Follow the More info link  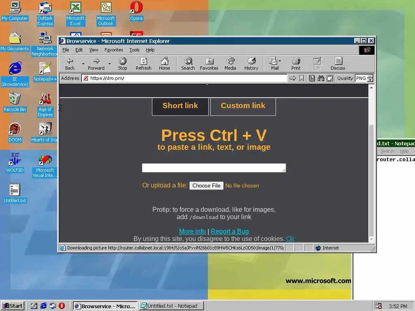pos(193,231)
